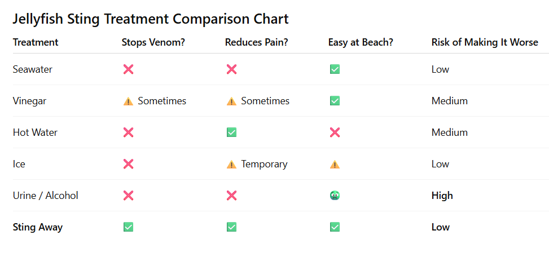Click the Jellyfish Sting Treatment Comparison Chart title
This screenshot has width=549, height=266.
coord(151,19)
